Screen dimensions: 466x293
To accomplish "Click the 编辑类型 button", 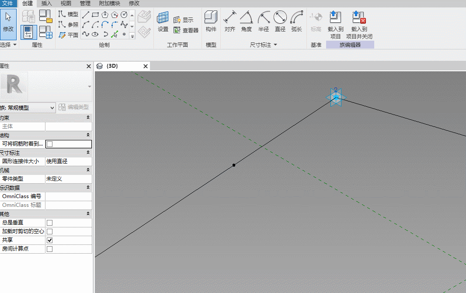I will coord(74,107).
